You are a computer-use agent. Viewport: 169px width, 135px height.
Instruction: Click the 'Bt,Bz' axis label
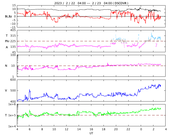pyautogui.click(x=8, y=16)
